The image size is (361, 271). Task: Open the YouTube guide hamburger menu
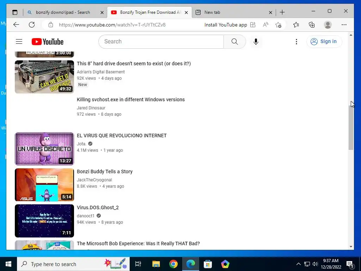(x=19, y=42)
